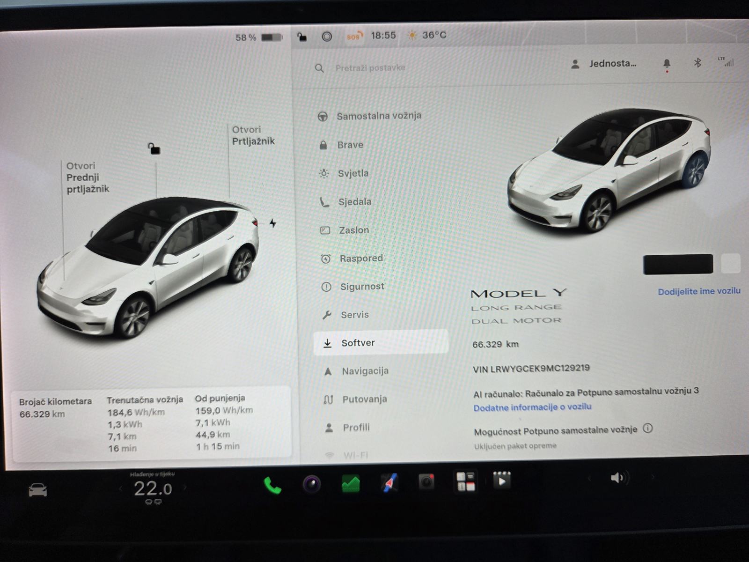This screenshot has height=562, width=749.
Task: Tap Otvori Prednji prtljažnik
Action: (x=88, y=177)
